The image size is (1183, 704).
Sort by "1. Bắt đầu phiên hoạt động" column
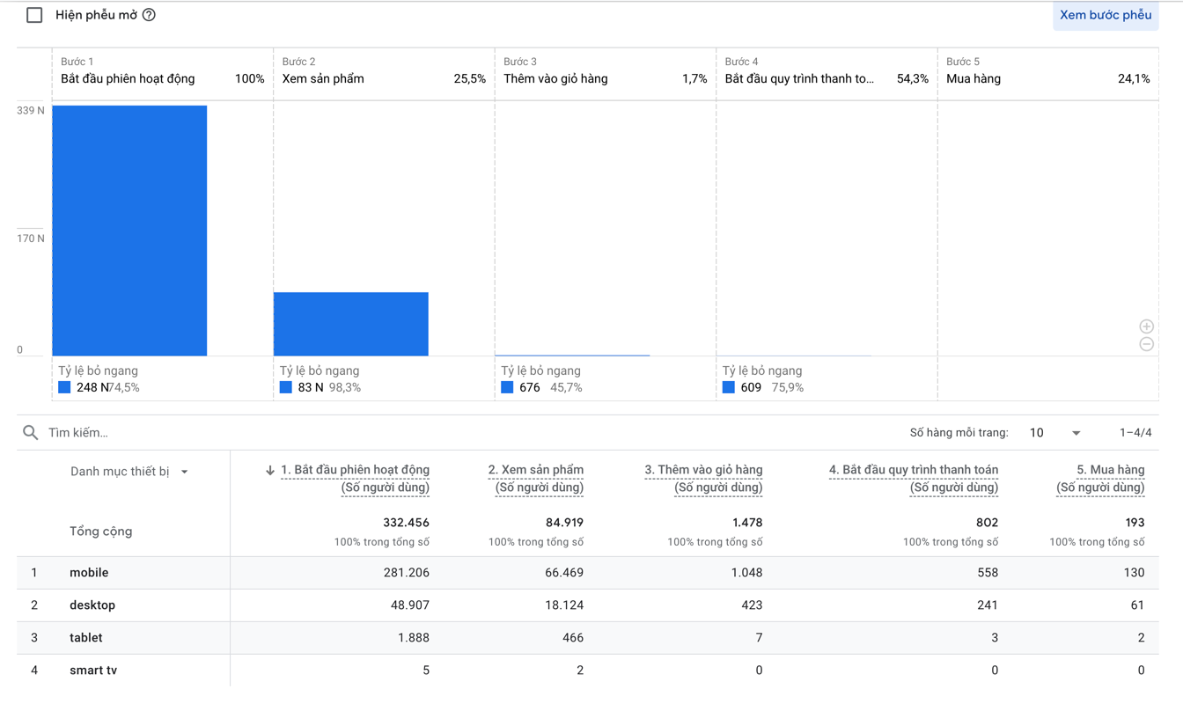355,479
